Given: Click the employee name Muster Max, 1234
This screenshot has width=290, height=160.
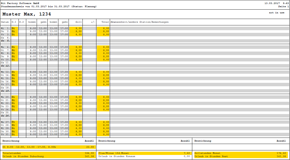Looking at the screenshot, I should click(x=26, y=14).
